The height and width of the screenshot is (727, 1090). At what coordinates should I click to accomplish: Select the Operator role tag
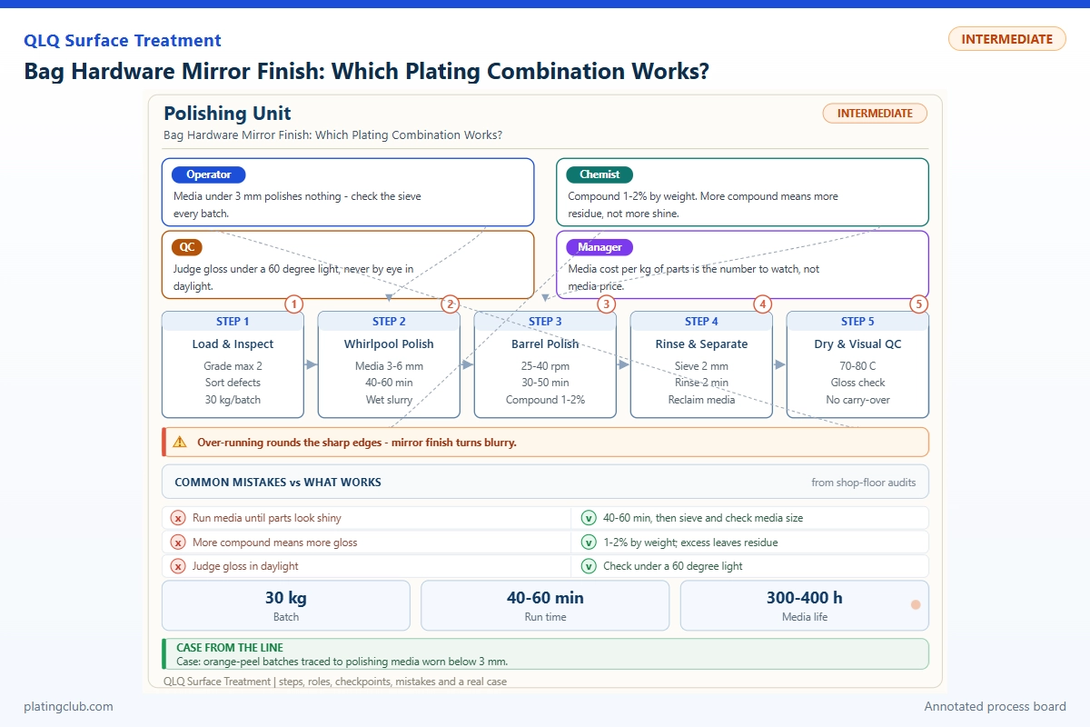click(x=209, y=174)
